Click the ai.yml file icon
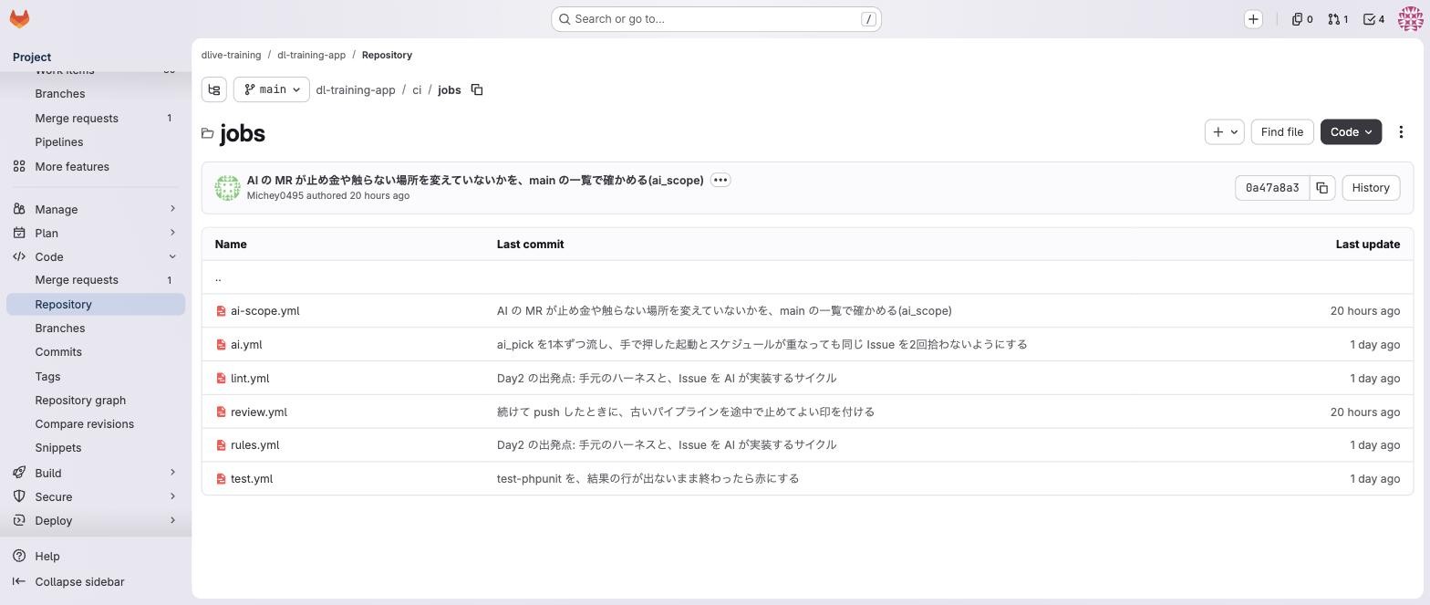 point(221,345)
